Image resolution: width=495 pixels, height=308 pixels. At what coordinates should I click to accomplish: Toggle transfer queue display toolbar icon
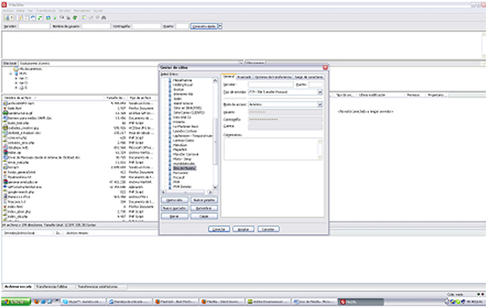click(x=40, y=17)
